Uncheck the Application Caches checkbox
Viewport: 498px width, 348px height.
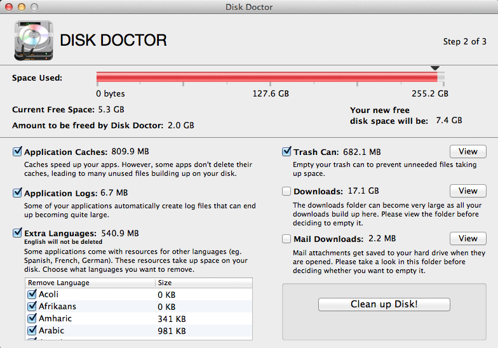click(18, 151)
